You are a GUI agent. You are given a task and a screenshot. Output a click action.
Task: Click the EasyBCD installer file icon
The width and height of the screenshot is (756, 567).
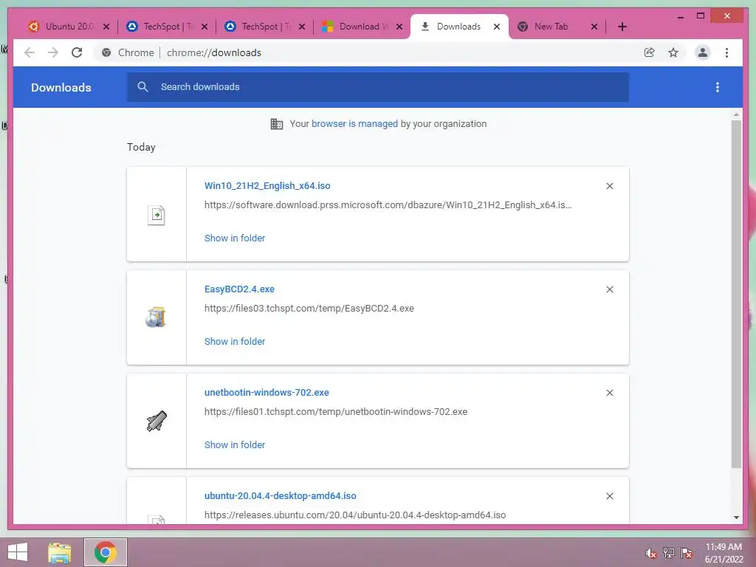click(x=156, y=317)
